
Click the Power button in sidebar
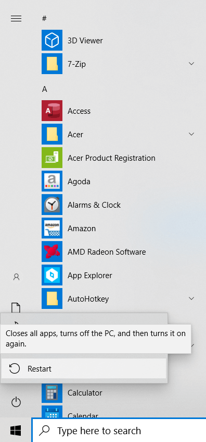pyautogui.click(x=16, y=402)
